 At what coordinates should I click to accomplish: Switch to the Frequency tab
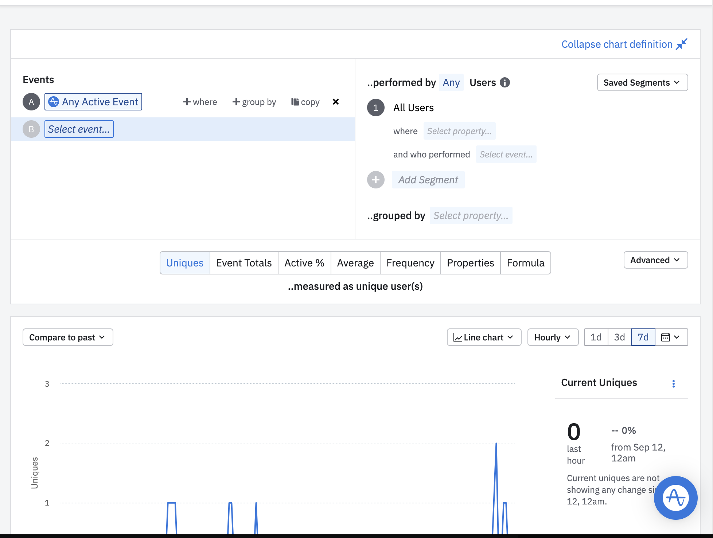coord(410,263)
